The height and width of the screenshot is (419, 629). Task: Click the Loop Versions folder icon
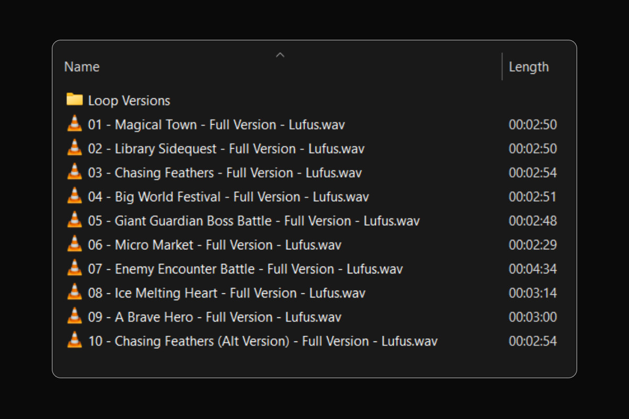[75, 100]
